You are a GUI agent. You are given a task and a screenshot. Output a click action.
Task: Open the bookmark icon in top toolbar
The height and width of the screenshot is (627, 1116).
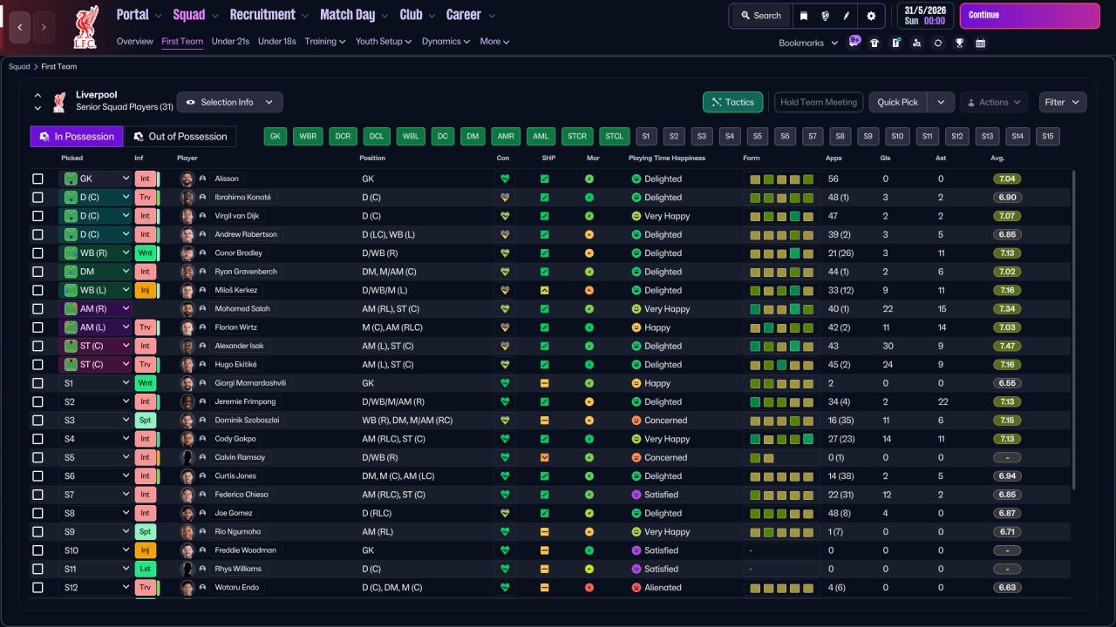pos(804,16)
